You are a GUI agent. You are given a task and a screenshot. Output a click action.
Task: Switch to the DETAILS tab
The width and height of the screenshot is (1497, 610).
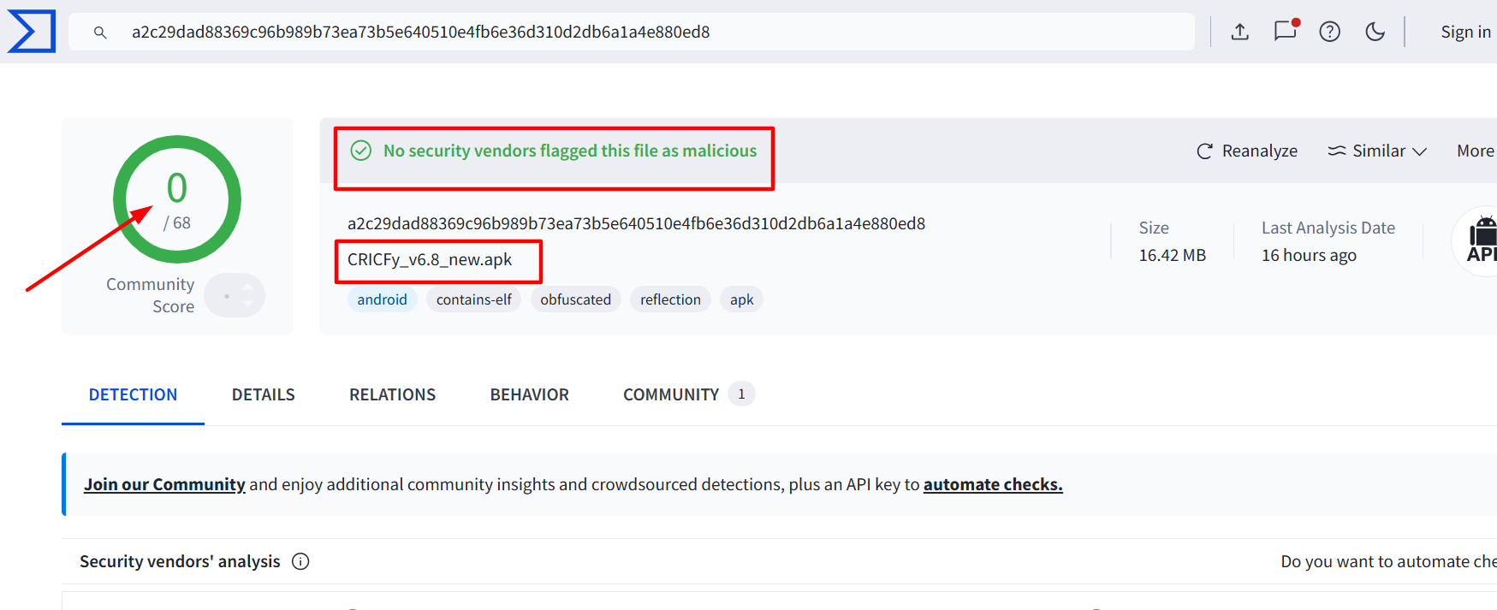click(263, 394)
